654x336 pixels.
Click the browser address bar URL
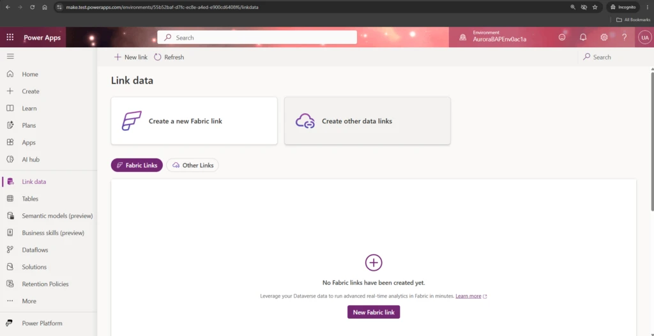coord(162,7)
